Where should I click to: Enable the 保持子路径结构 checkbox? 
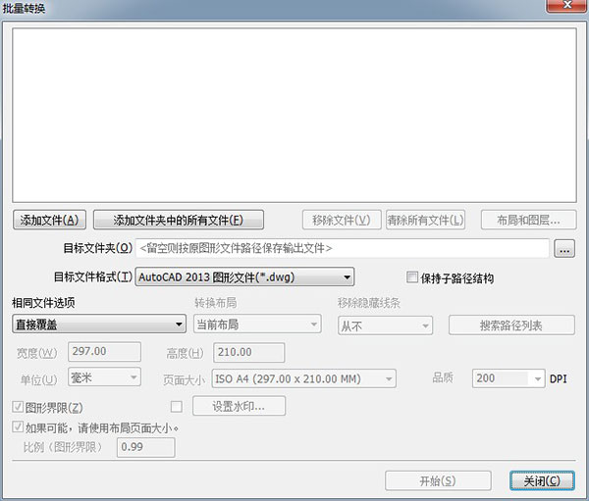[412, 277]
